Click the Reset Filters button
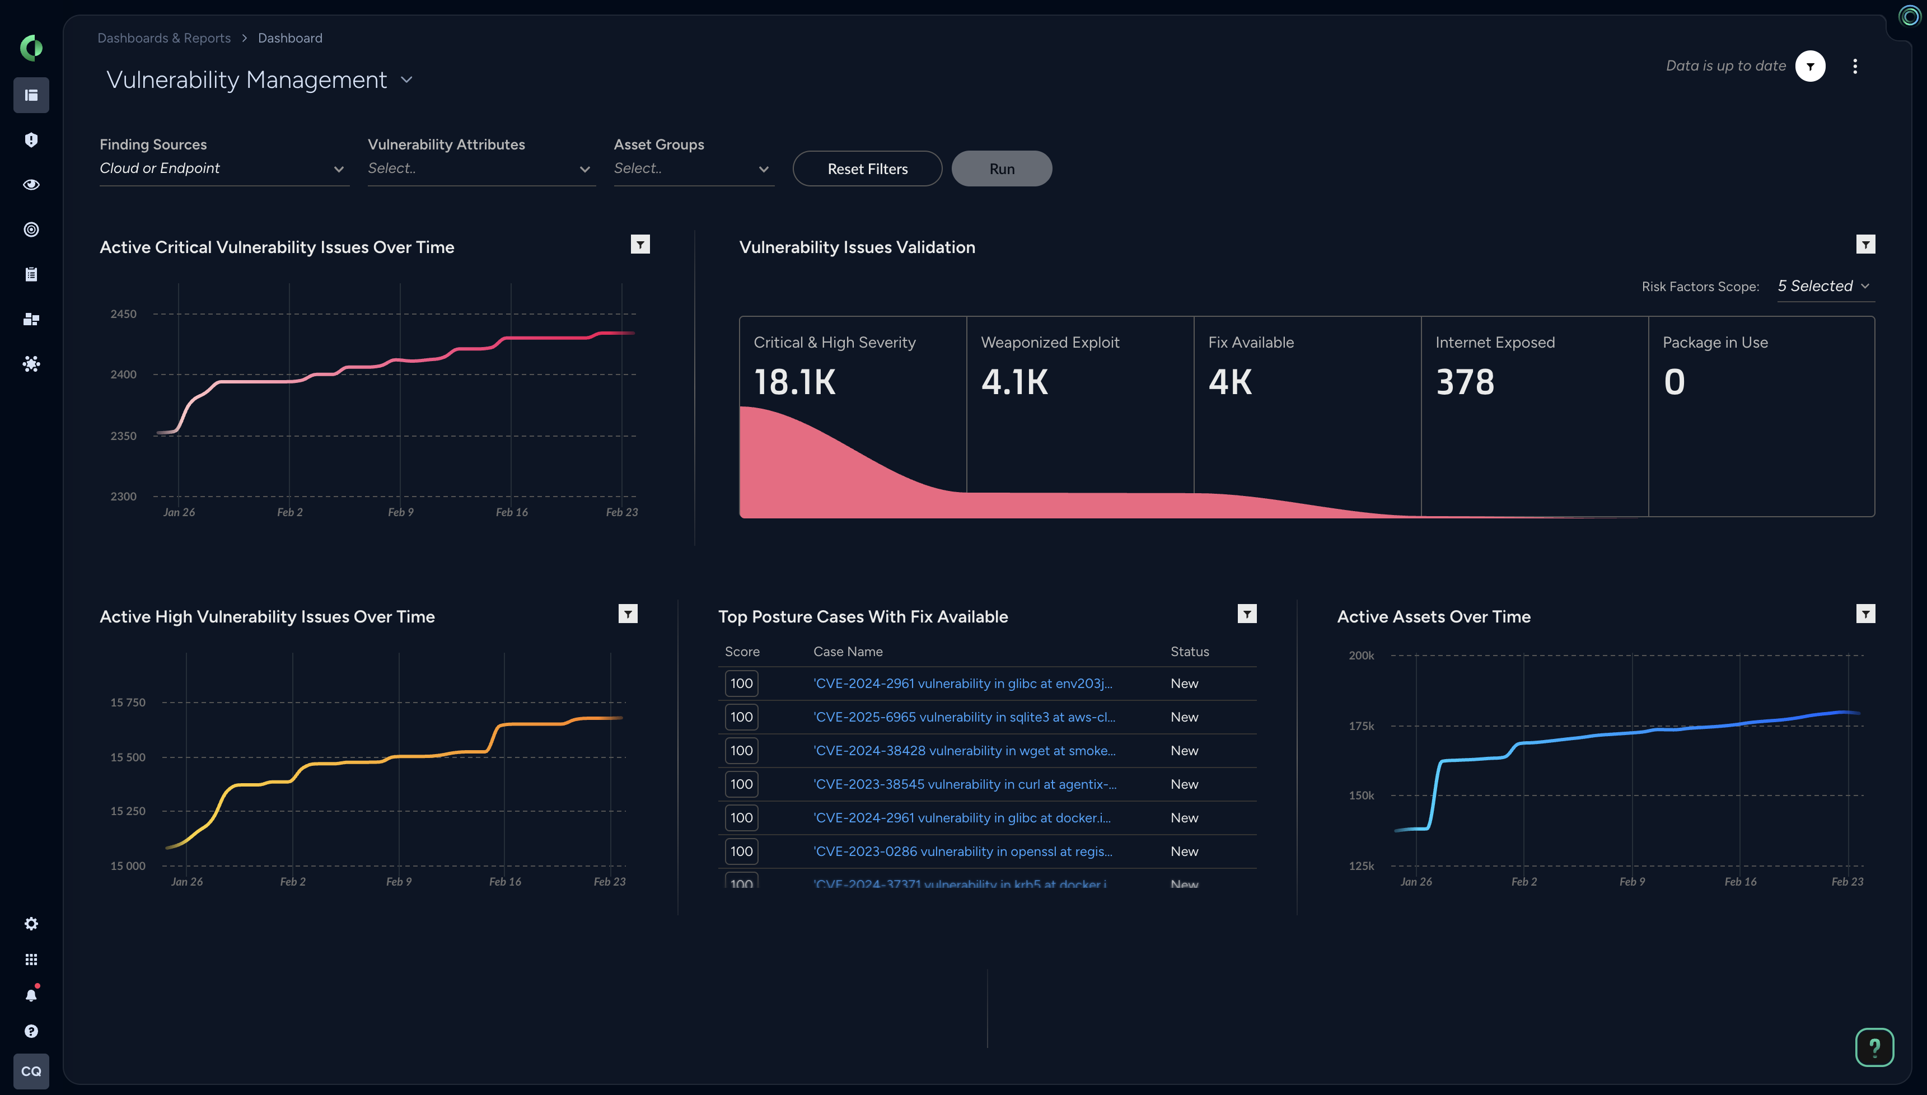 coord(866,169)
